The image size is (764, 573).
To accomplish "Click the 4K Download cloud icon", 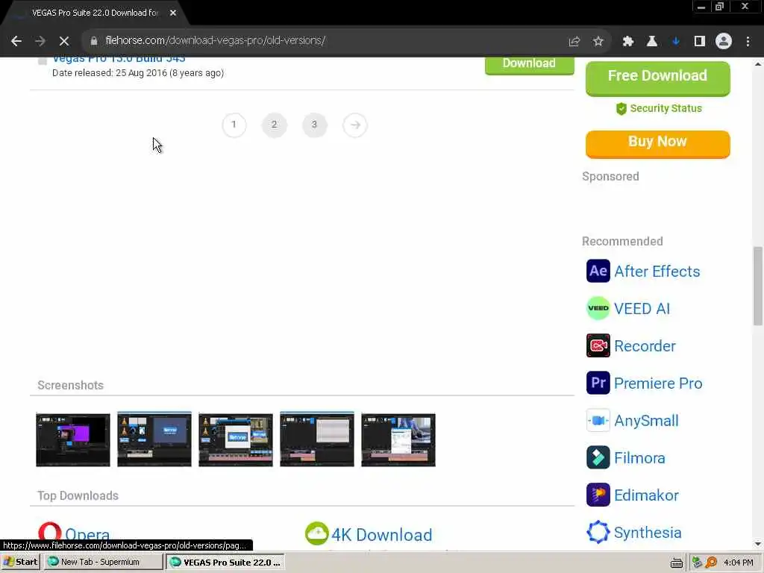I will click(316, 533).
